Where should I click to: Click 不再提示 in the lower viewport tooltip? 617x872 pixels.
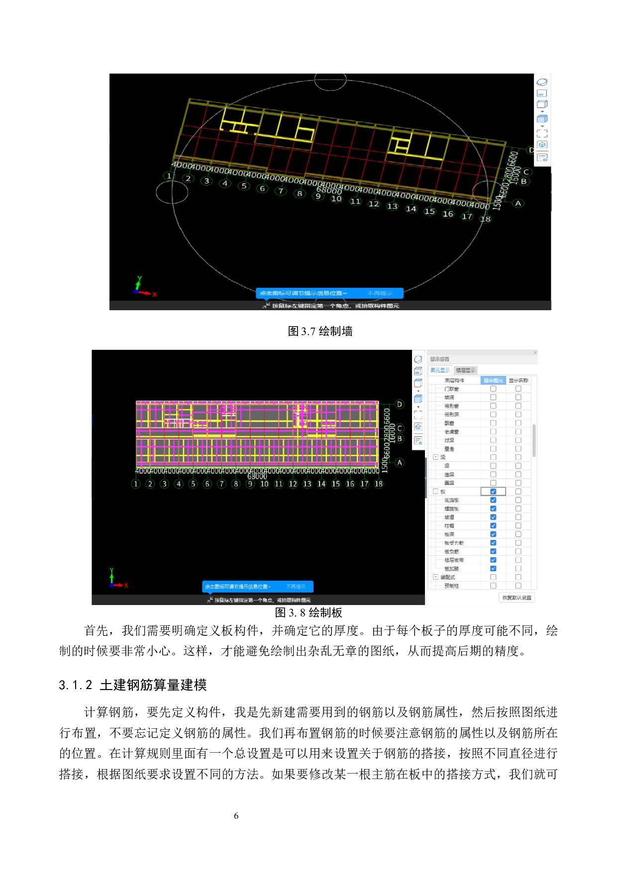pos(296,587)
